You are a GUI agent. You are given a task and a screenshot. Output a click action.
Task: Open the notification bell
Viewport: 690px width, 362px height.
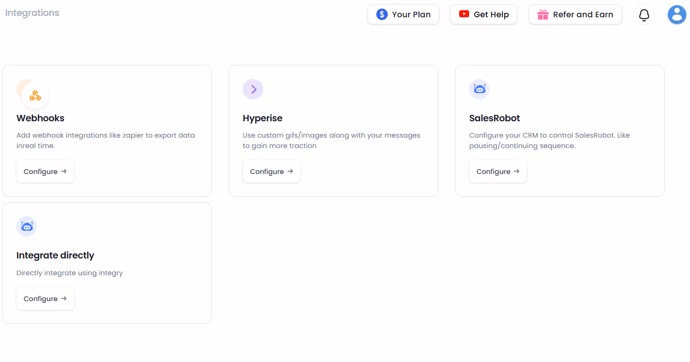tap(644, 15)
